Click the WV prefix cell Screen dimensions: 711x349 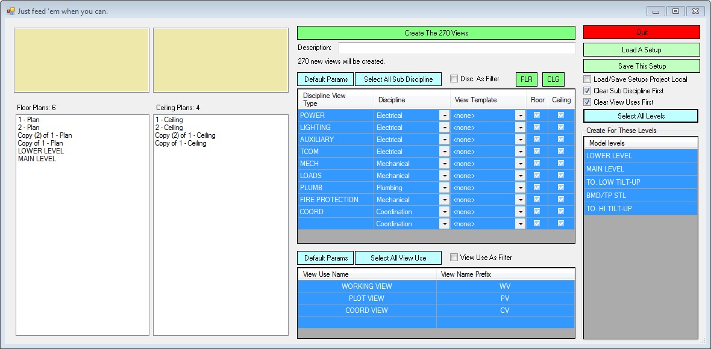pos(505,286)
